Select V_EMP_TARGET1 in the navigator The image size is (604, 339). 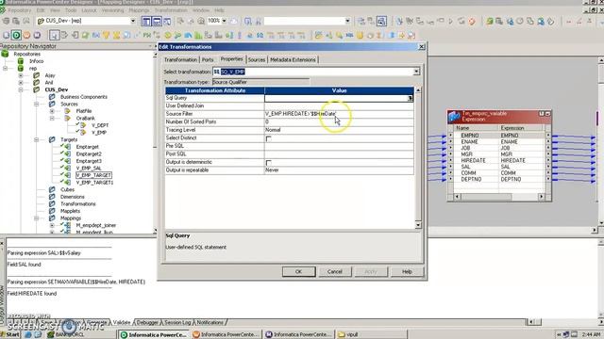pyautogui.click(x=94, y=183)
